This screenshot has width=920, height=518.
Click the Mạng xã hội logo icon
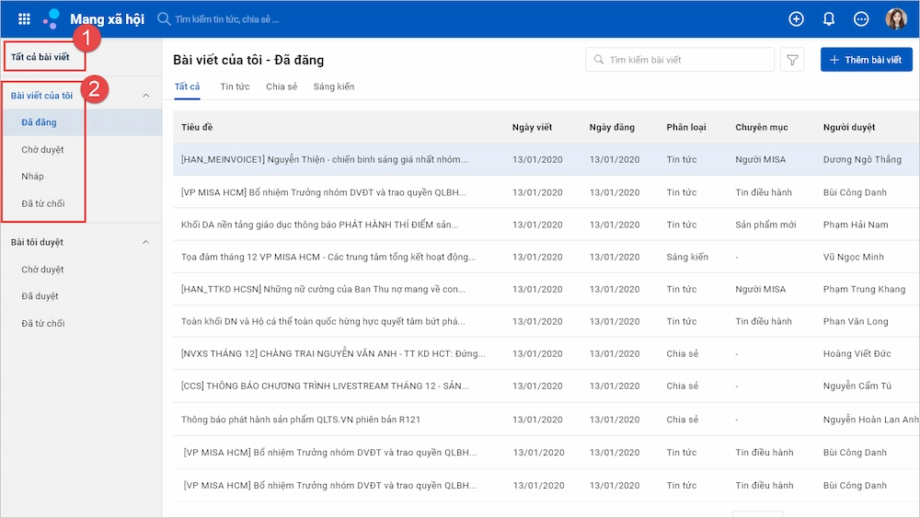(52, 18)
